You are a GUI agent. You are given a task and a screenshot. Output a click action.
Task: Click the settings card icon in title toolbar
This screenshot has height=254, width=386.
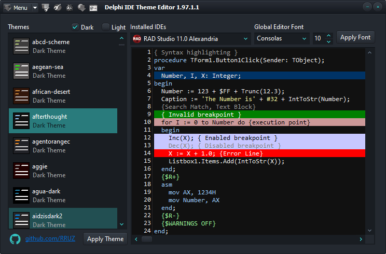pyautogui.click(x=93, y=8)
